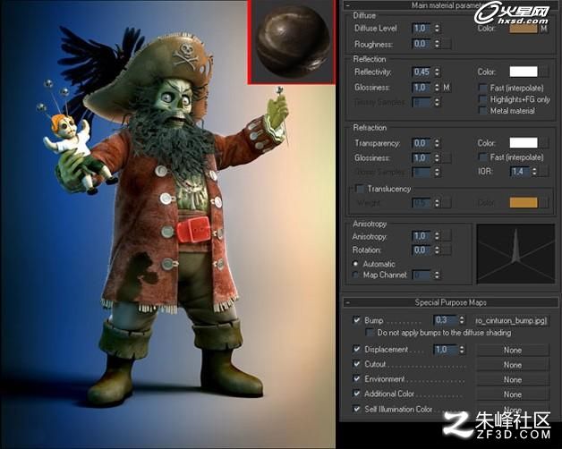The height and width of the screenshot is (449, 562).
Task: Click the Reflectivity value field
Action: point(422,72)
